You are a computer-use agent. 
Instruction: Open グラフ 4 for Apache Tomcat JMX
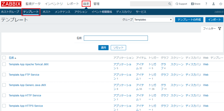click(164, 66)
